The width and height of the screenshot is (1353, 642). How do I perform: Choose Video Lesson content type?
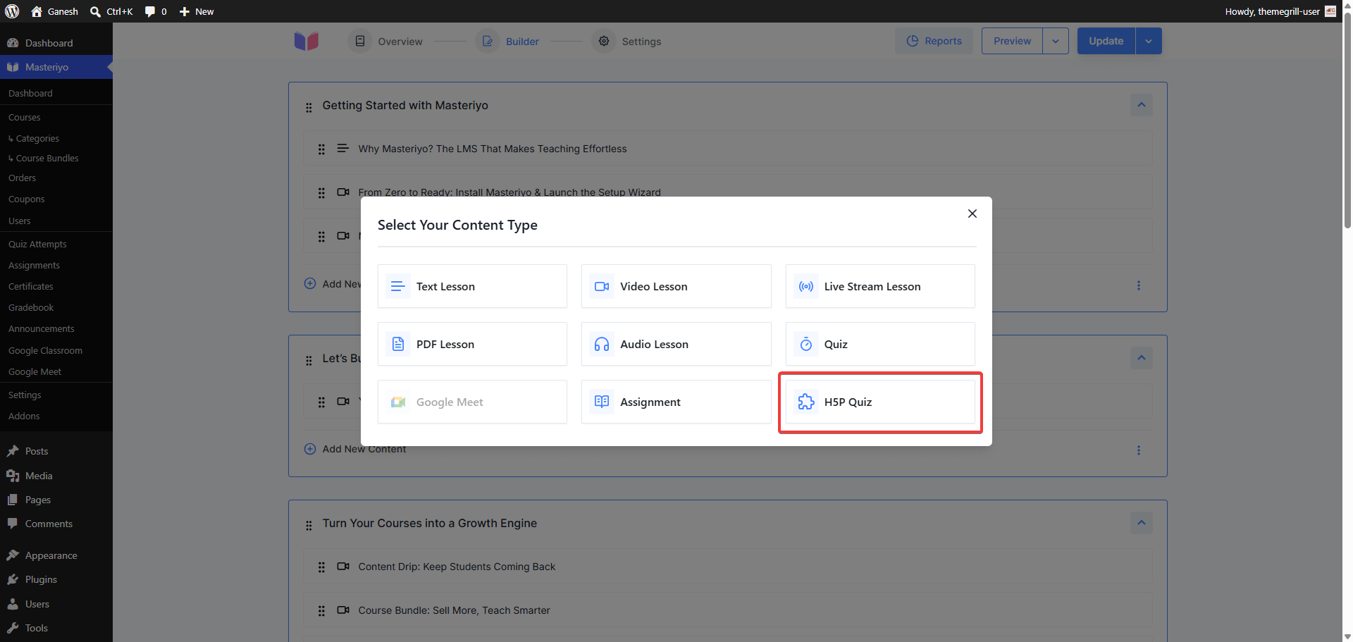[x=676, y=286]
